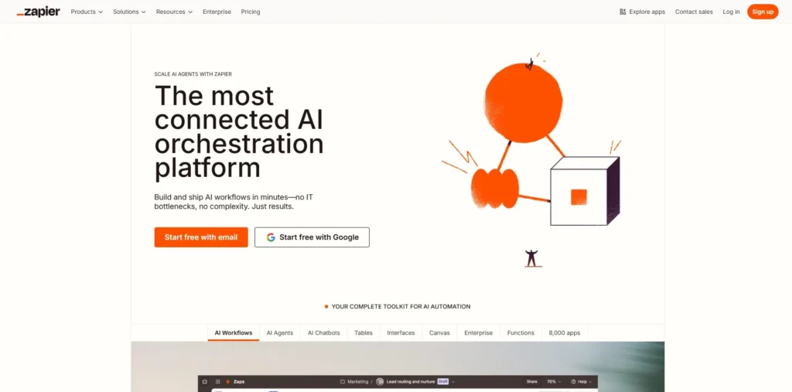Click the Zapier logo
This screenshot has width=792, height=392.
tap(38, 12)
